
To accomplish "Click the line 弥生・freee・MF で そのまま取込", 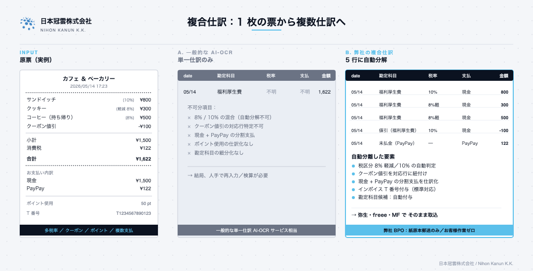I will 394,215.
